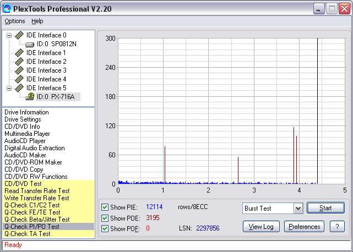Open Drive Settings function

[23, 119]
